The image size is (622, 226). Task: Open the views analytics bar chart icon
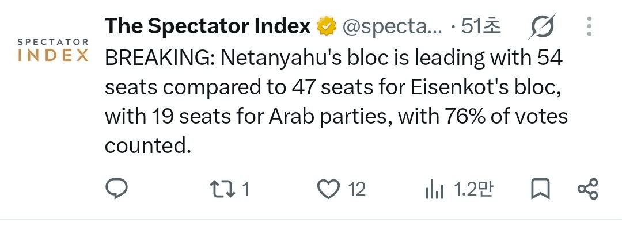[434, 190]
